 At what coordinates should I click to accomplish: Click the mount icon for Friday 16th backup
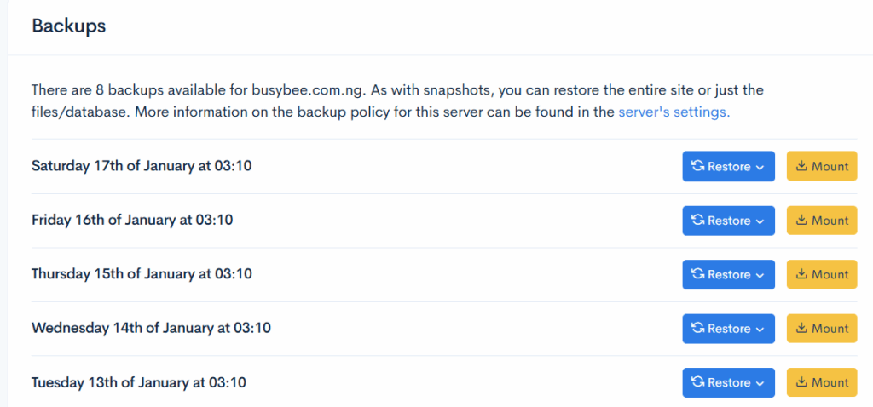[x=801, y=221]
